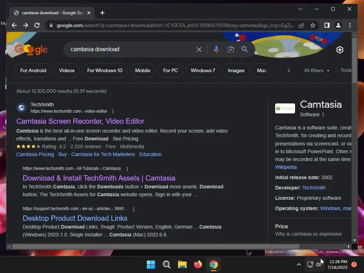Launch Firefox from taskbar

[198, 264]
